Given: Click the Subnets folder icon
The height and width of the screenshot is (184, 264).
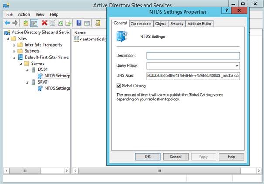Looking at the screenshot, I should pos(20,51).
